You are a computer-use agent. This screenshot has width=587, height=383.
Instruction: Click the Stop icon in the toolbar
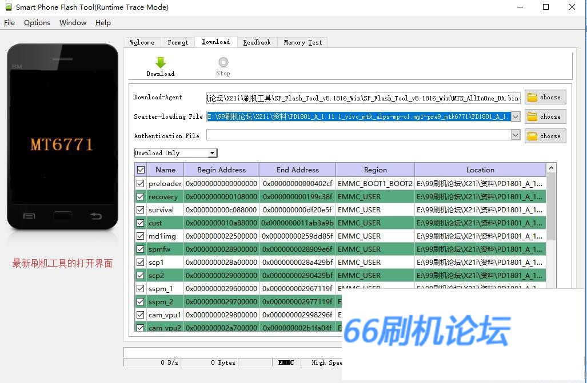click(x=223, y=67)
